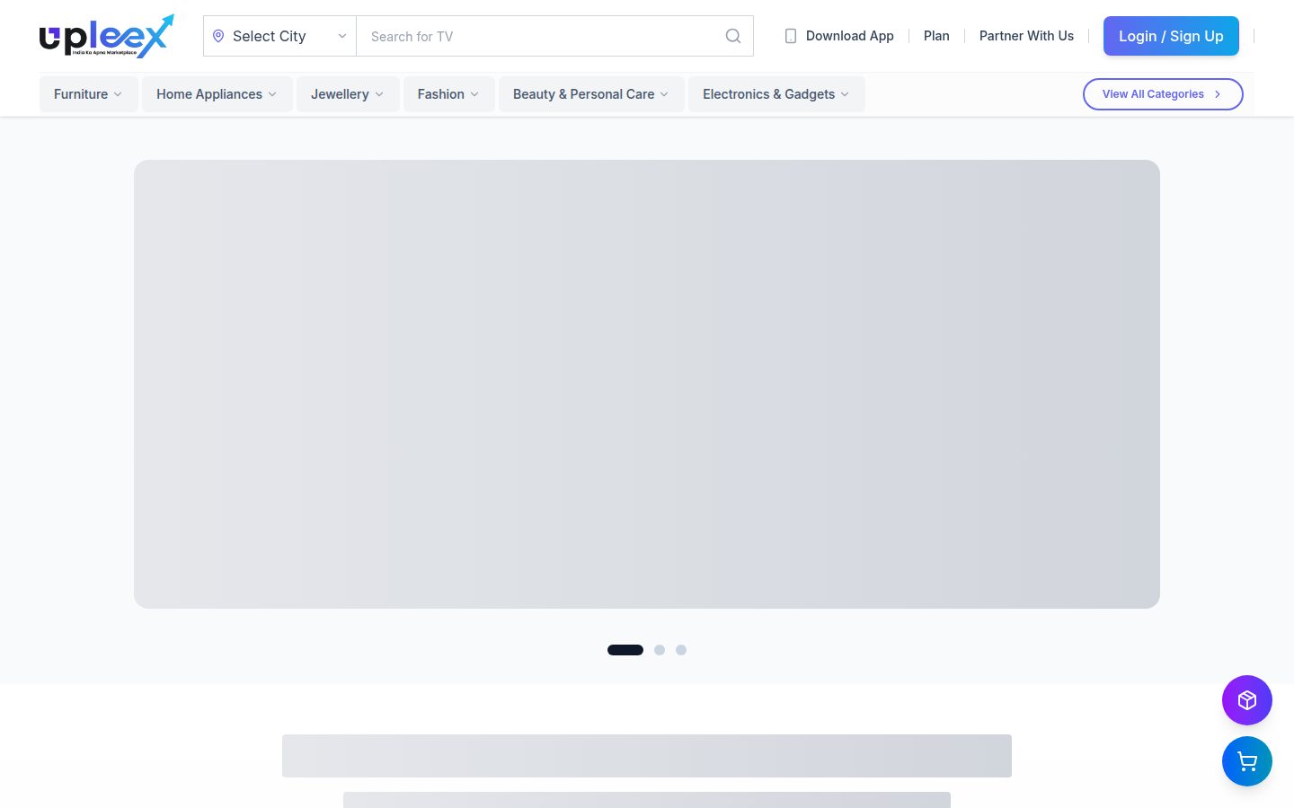
Task: Click the Upleex logo
Action: point(106,36)
